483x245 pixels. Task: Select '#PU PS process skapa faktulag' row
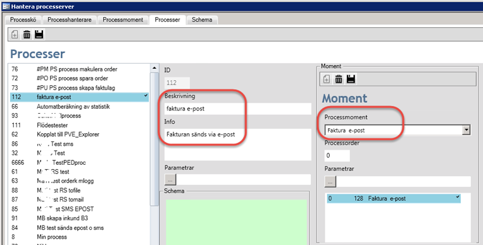coord(80,88)
